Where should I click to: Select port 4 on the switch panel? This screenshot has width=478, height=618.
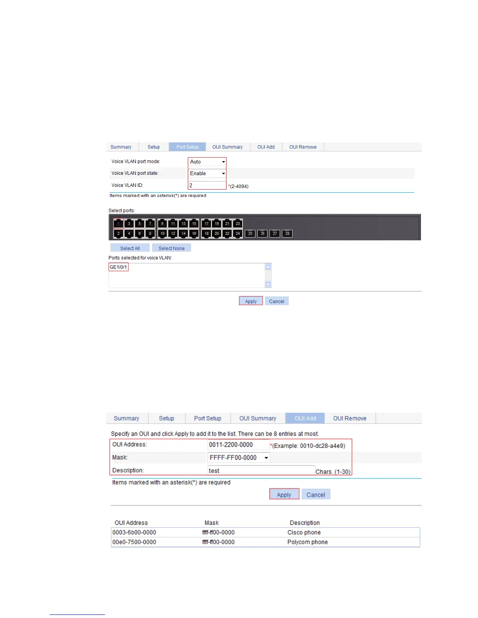pyautogui.click(x=129, y=233)
